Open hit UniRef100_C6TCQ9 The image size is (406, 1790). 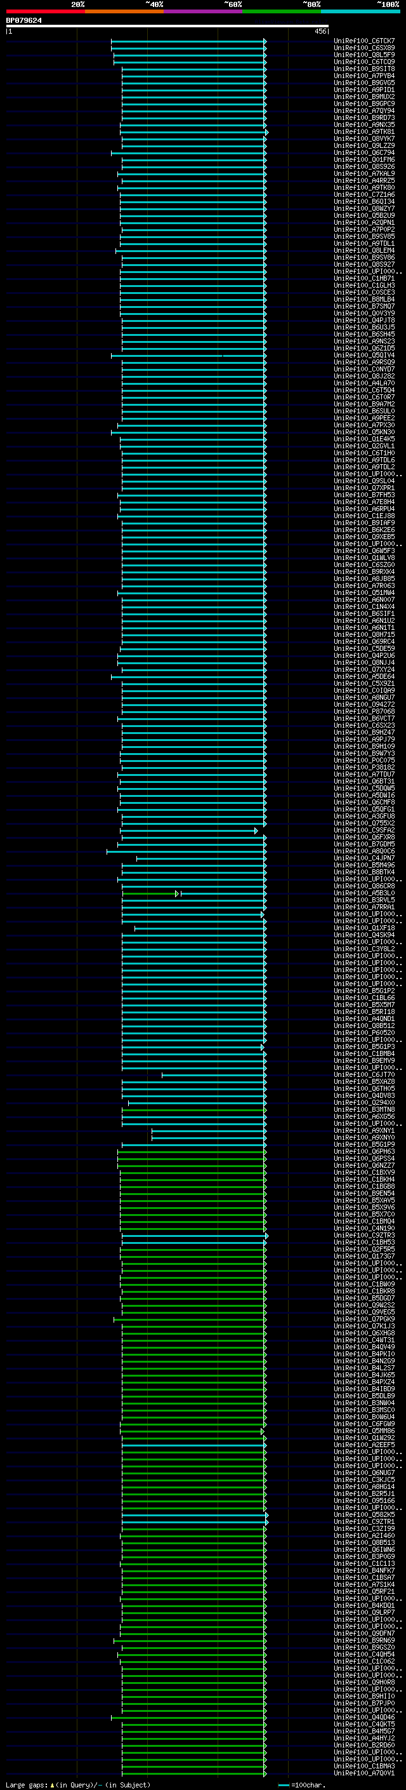tap(364, 62)
